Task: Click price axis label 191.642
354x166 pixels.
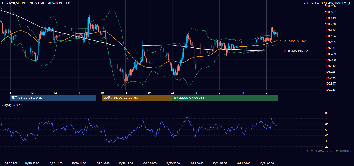Action: pos(330,30)
